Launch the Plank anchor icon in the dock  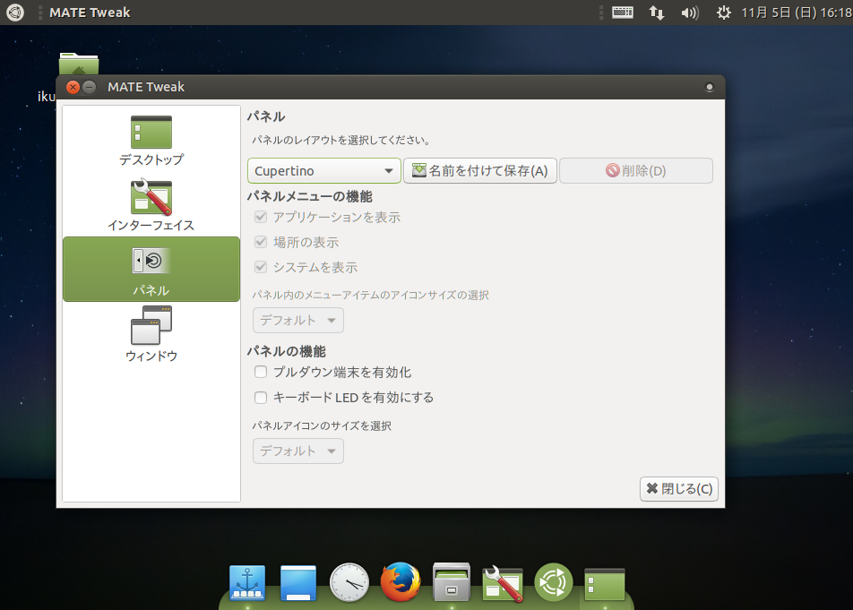(x=247, y=583)
